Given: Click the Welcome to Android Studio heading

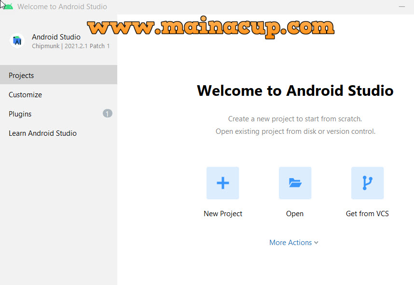Looking at the screenshot, I should 295,91.
